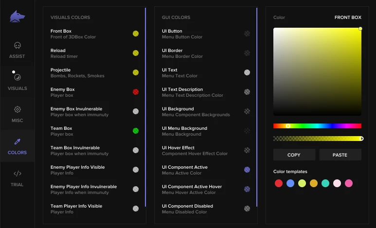
Task: Choose the teal color template
Action: 325,183
